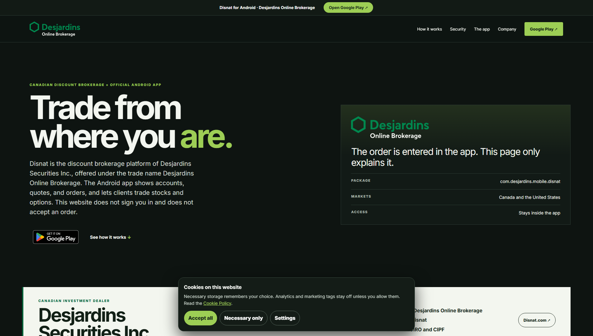The height and width of the screenshot is (336, 593).
Task: Go to the Security nav item
Action: (458, 29)
